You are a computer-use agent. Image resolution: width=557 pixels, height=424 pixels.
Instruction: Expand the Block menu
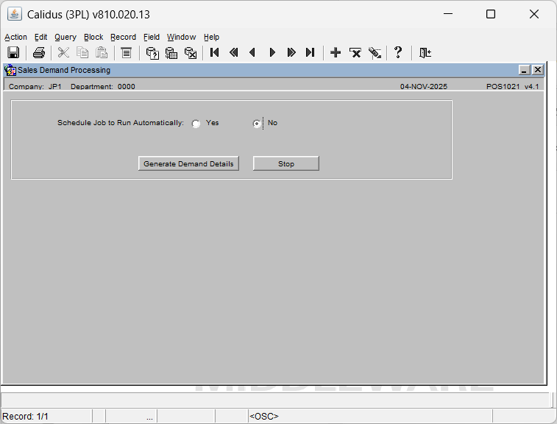point(93,37)
